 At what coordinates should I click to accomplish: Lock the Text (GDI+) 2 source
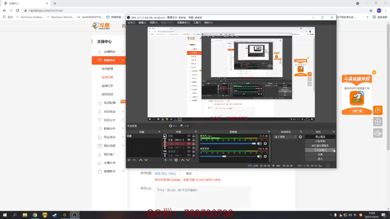pyautogui.click(x=194, y=147)
